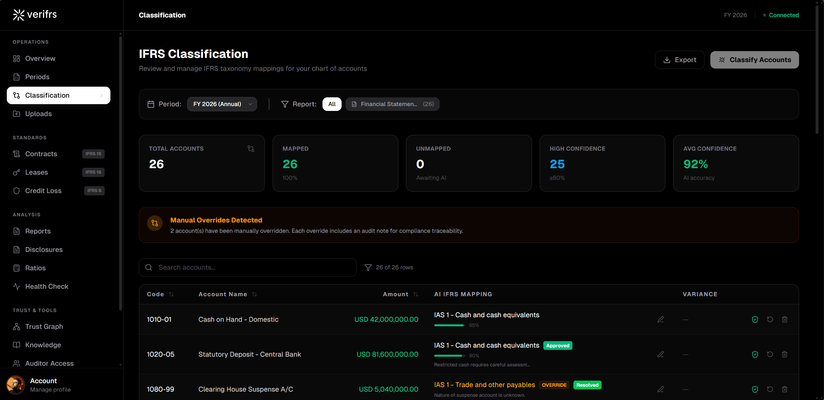The image size is (824, 400).
Task: Click the Export button
Action: click(x=679, y=60)
